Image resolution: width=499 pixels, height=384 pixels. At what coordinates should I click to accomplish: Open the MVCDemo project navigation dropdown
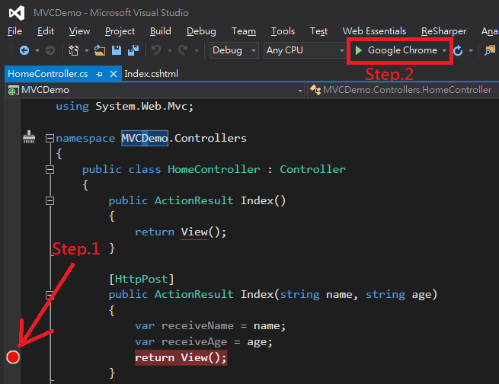[x=155, y=91]
